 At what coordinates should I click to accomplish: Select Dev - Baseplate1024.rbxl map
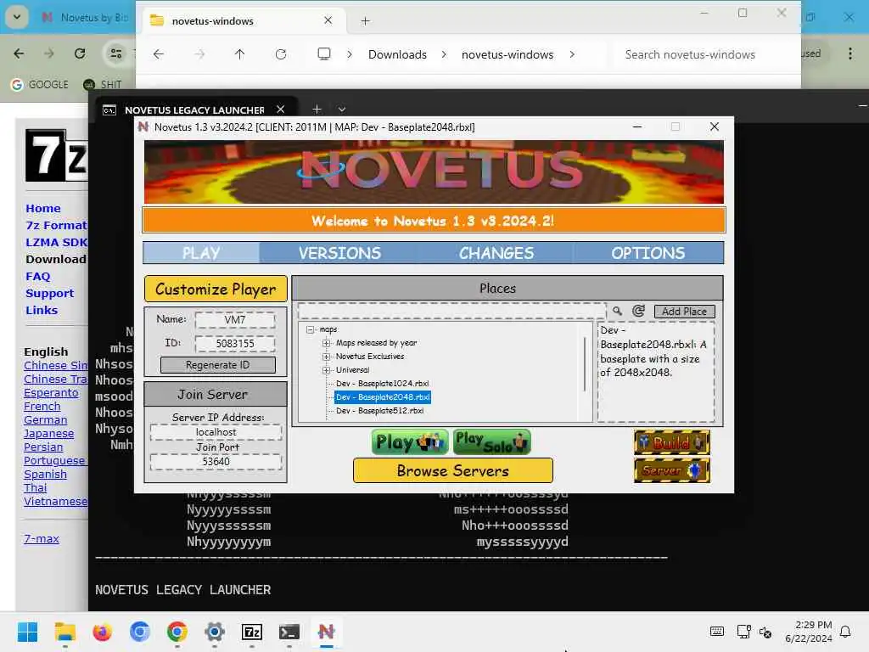(x=383, y=384)
